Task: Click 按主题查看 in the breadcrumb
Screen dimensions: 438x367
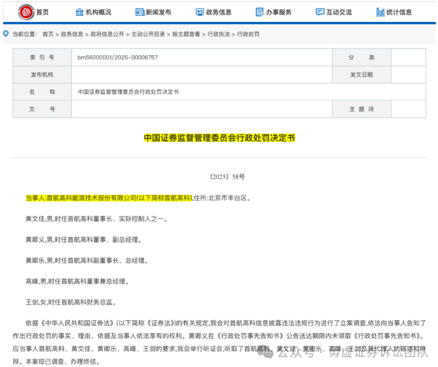Action: (x=186, y=34)
